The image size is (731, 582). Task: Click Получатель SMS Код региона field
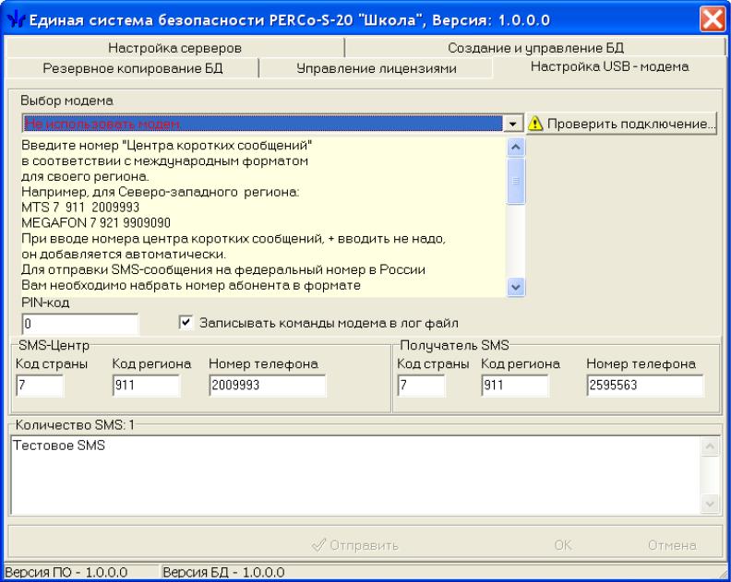515,386
